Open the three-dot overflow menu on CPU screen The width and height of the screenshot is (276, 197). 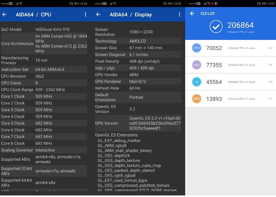tap(85, 14)
